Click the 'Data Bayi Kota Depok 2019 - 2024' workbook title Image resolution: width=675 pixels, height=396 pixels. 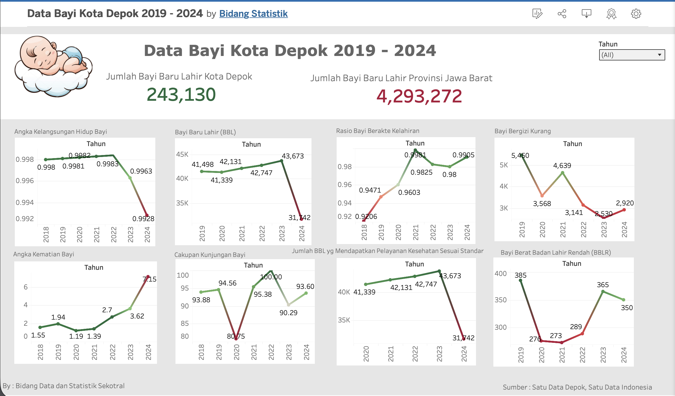pos(115,14)
